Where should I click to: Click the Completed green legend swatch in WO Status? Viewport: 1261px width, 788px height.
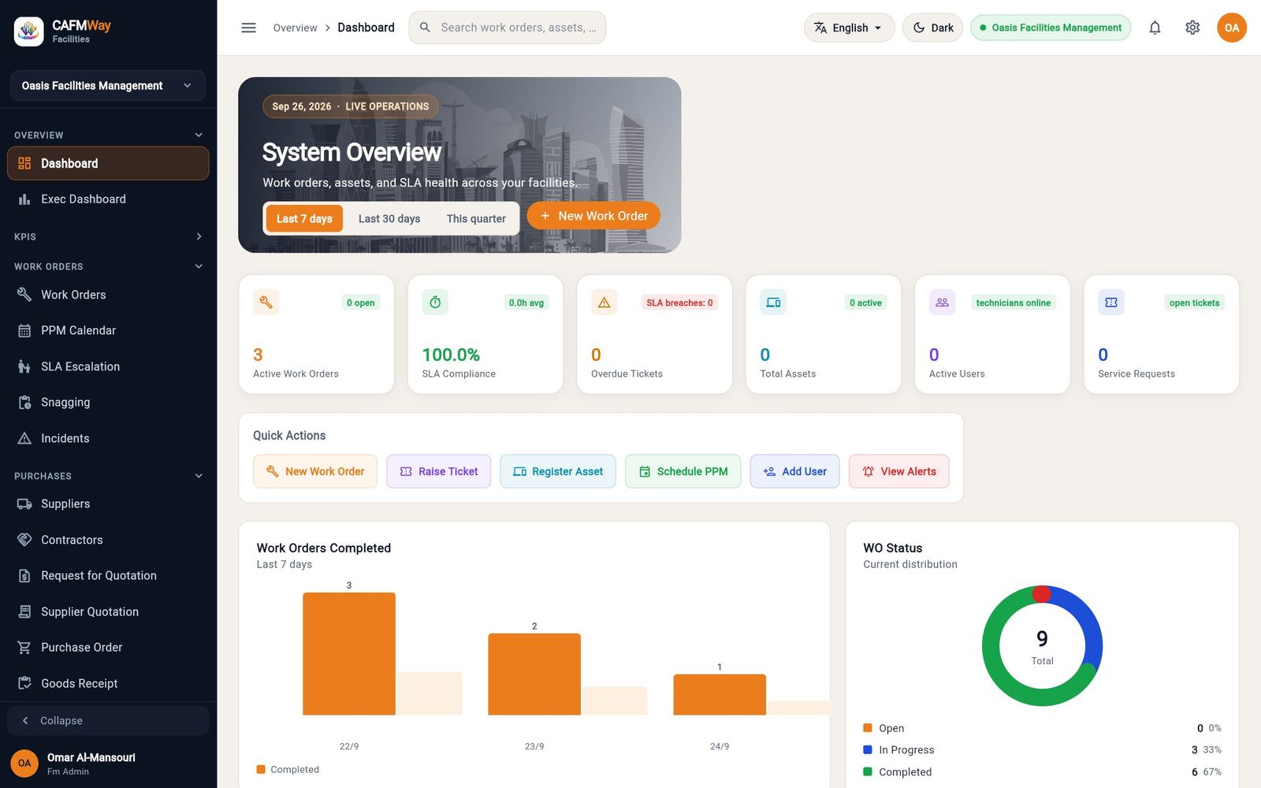(x=868, y=771)
